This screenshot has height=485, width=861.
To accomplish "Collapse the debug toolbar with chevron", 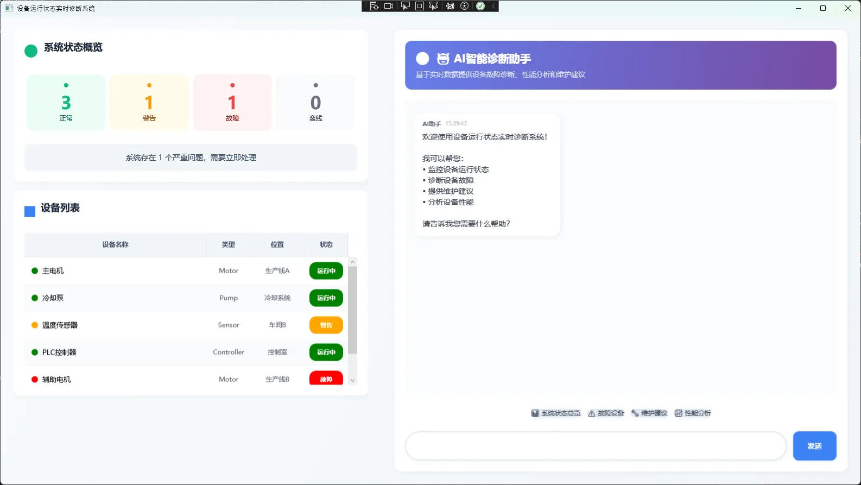I will (493, 6).
